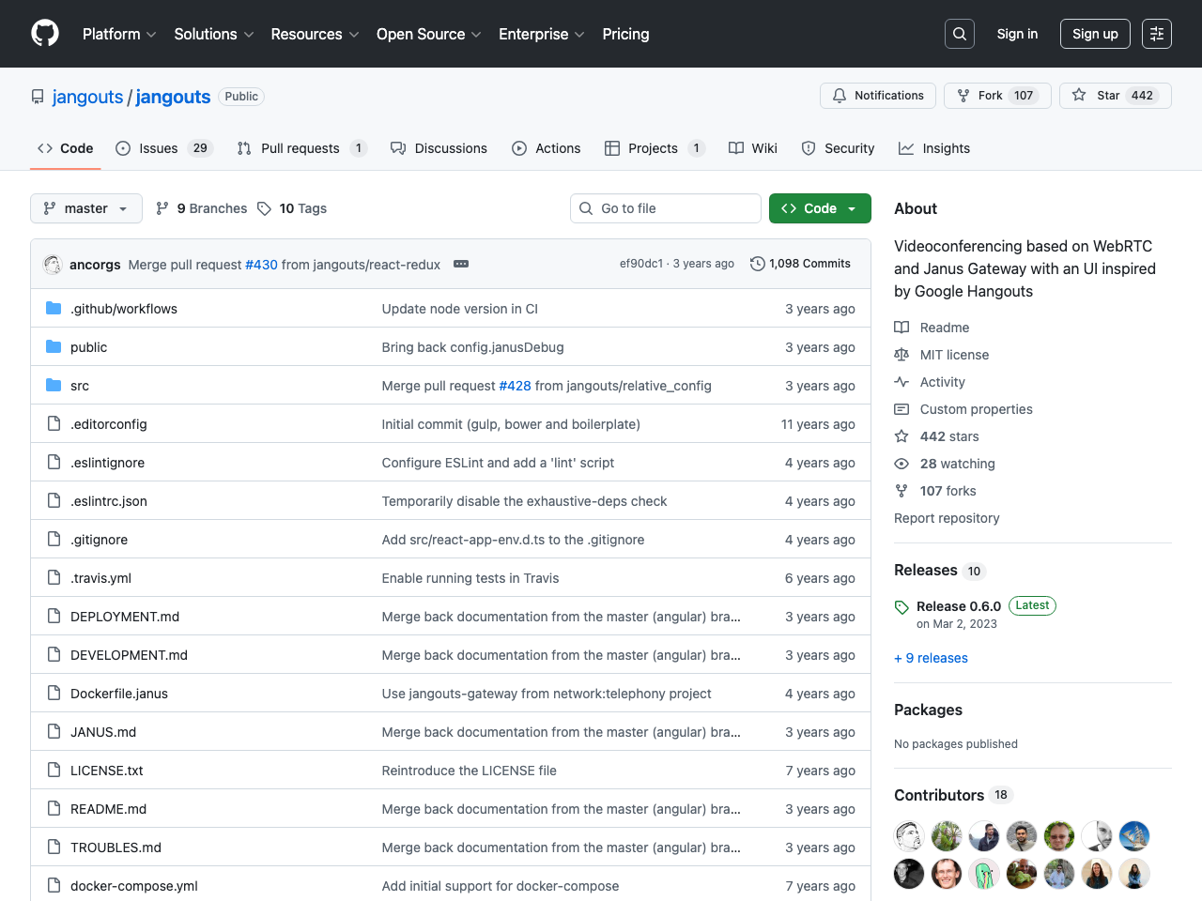This screenshot has width=1202, height=901.
Task: Click the Go to file search field
Action: [666, 208]
